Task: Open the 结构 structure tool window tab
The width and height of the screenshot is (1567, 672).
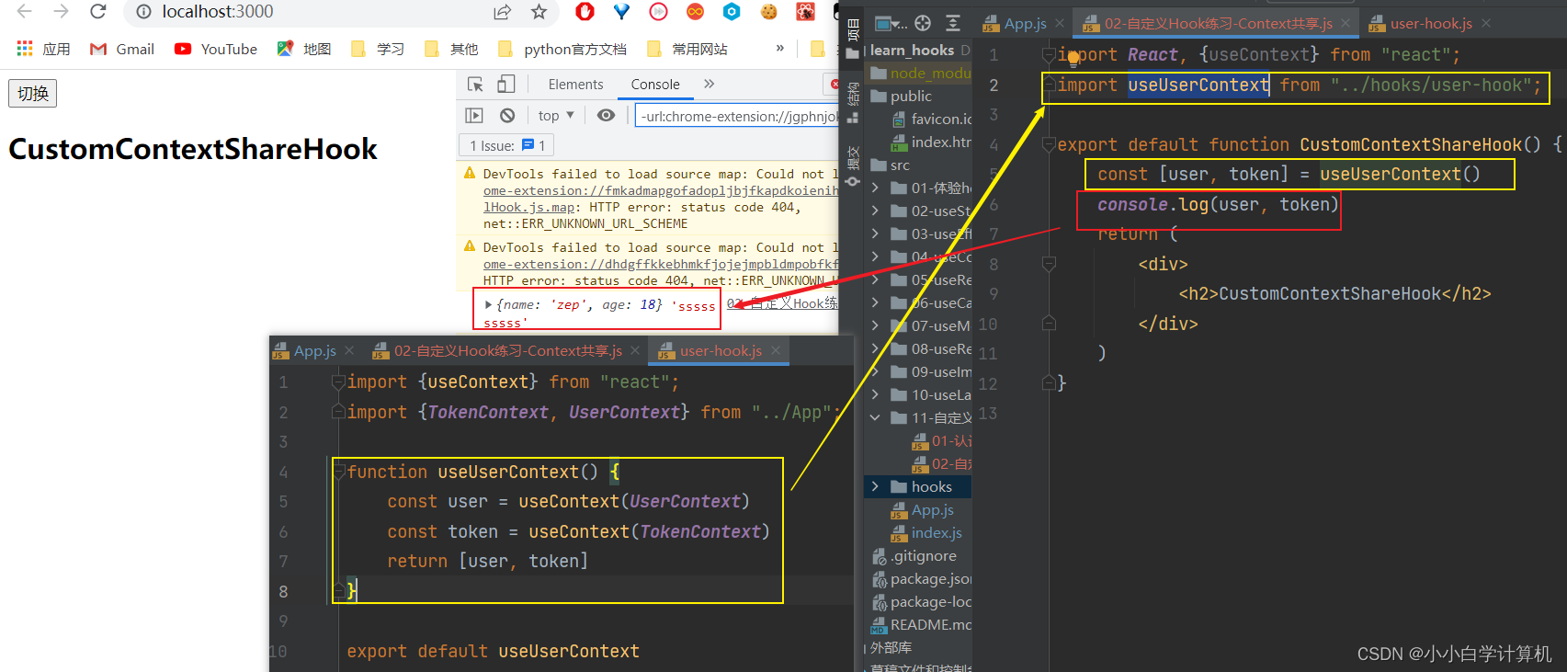Action: click(x=853, y=93)
